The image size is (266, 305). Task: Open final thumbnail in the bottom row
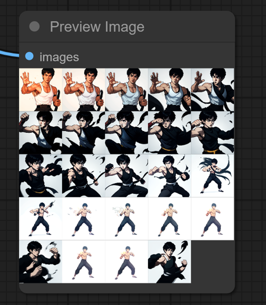coord(169,262)
